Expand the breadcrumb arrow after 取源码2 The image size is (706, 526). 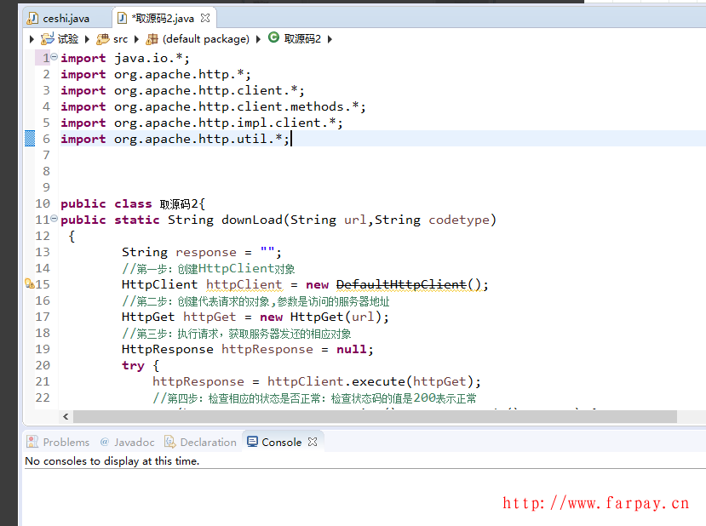coord(330,39)
